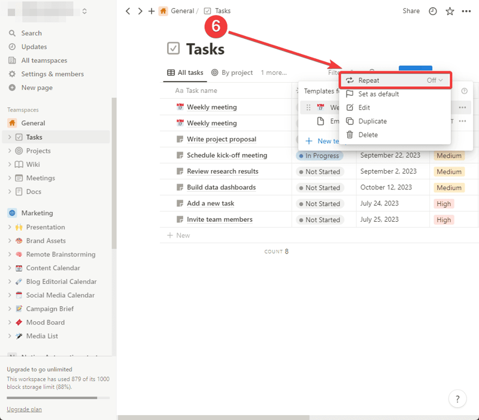Click the Share button

(411, 11)
